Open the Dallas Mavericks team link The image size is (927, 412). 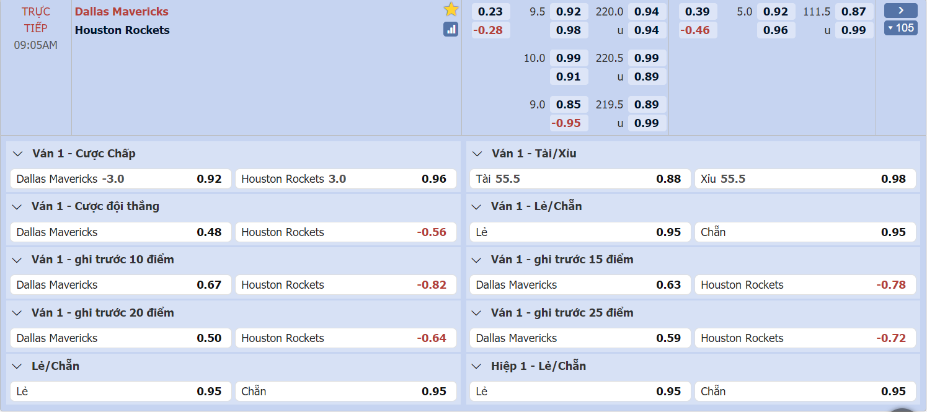pos(122,11)
